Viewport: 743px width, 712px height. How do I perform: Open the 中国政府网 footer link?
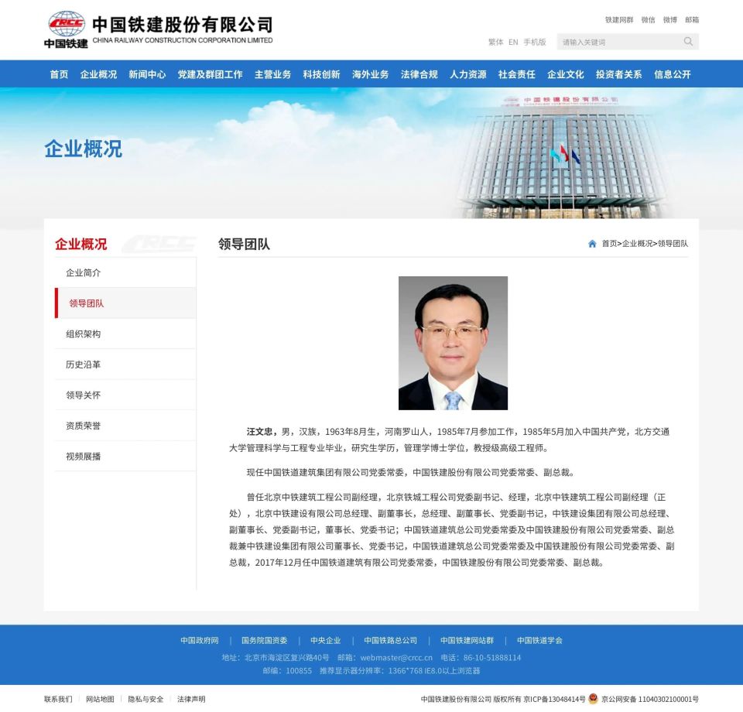pyautogui.click(x=200, y=641)
